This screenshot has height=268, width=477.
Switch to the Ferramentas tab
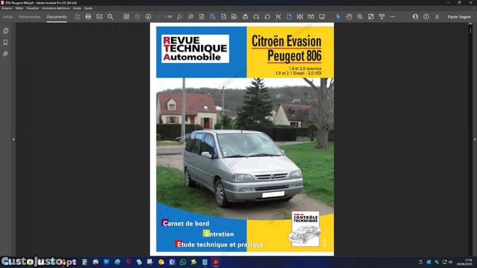29,17
